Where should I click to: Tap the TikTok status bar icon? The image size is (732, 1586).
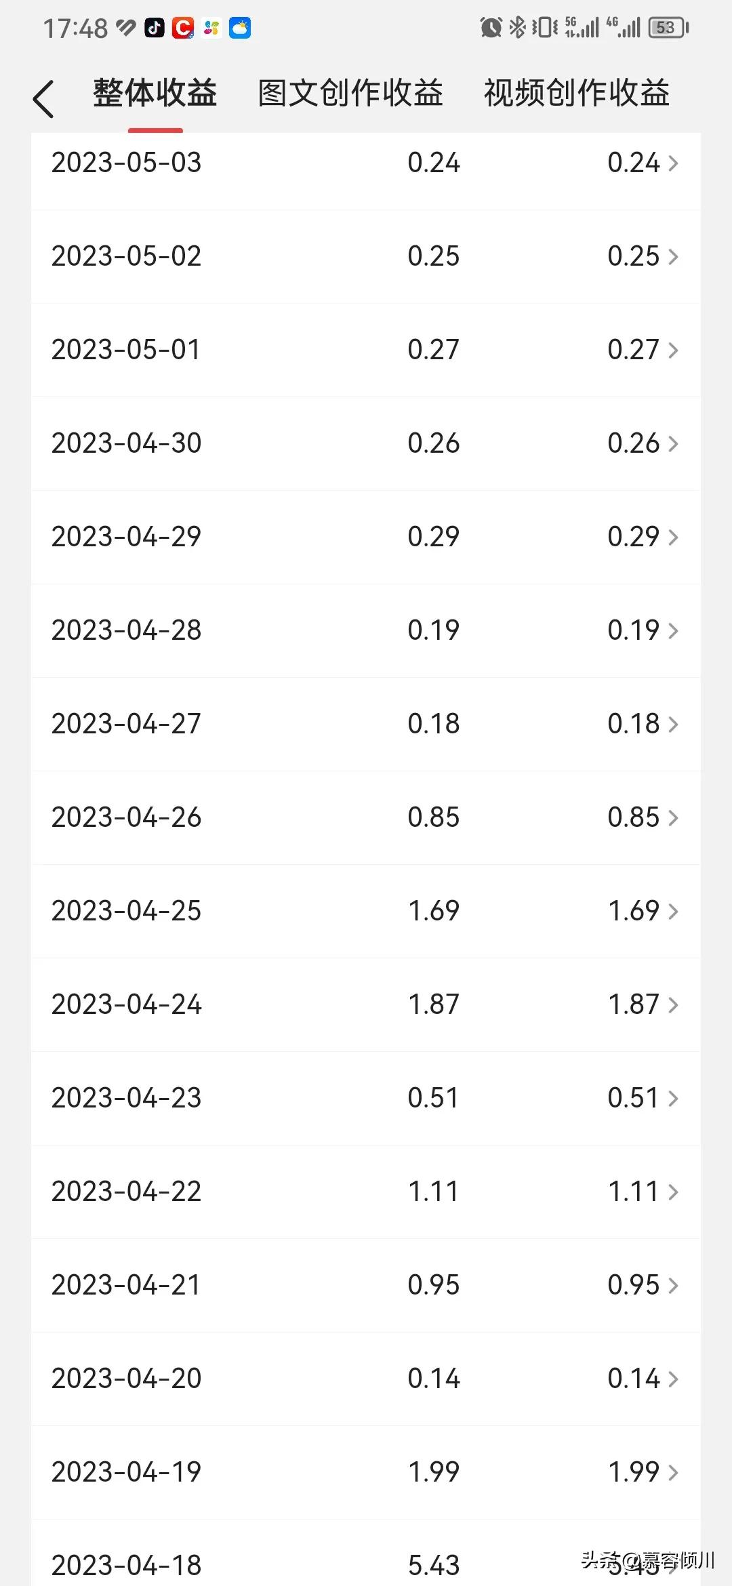[155, 28]
